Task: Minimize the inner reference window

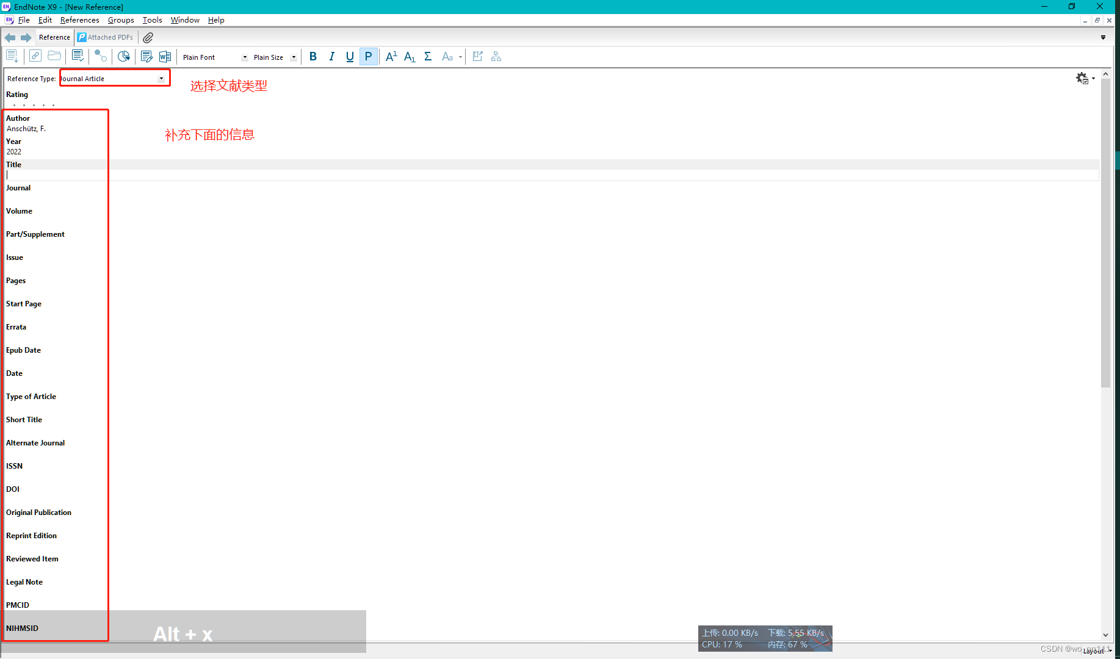Action: 1085,20
